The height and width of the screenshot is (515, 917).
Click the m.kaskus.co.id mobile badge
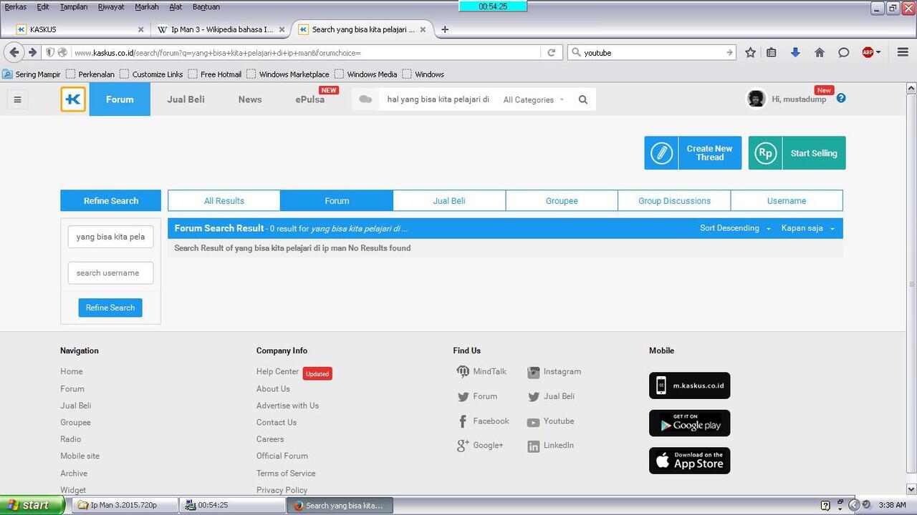click(x=689, y=386)
